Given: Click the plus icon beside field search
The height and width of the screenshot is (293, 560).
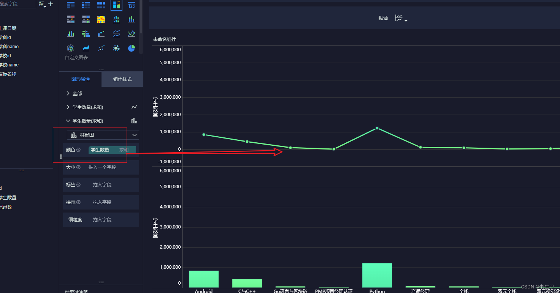Looking at the screenshot, I should click(x=51, y=4).
